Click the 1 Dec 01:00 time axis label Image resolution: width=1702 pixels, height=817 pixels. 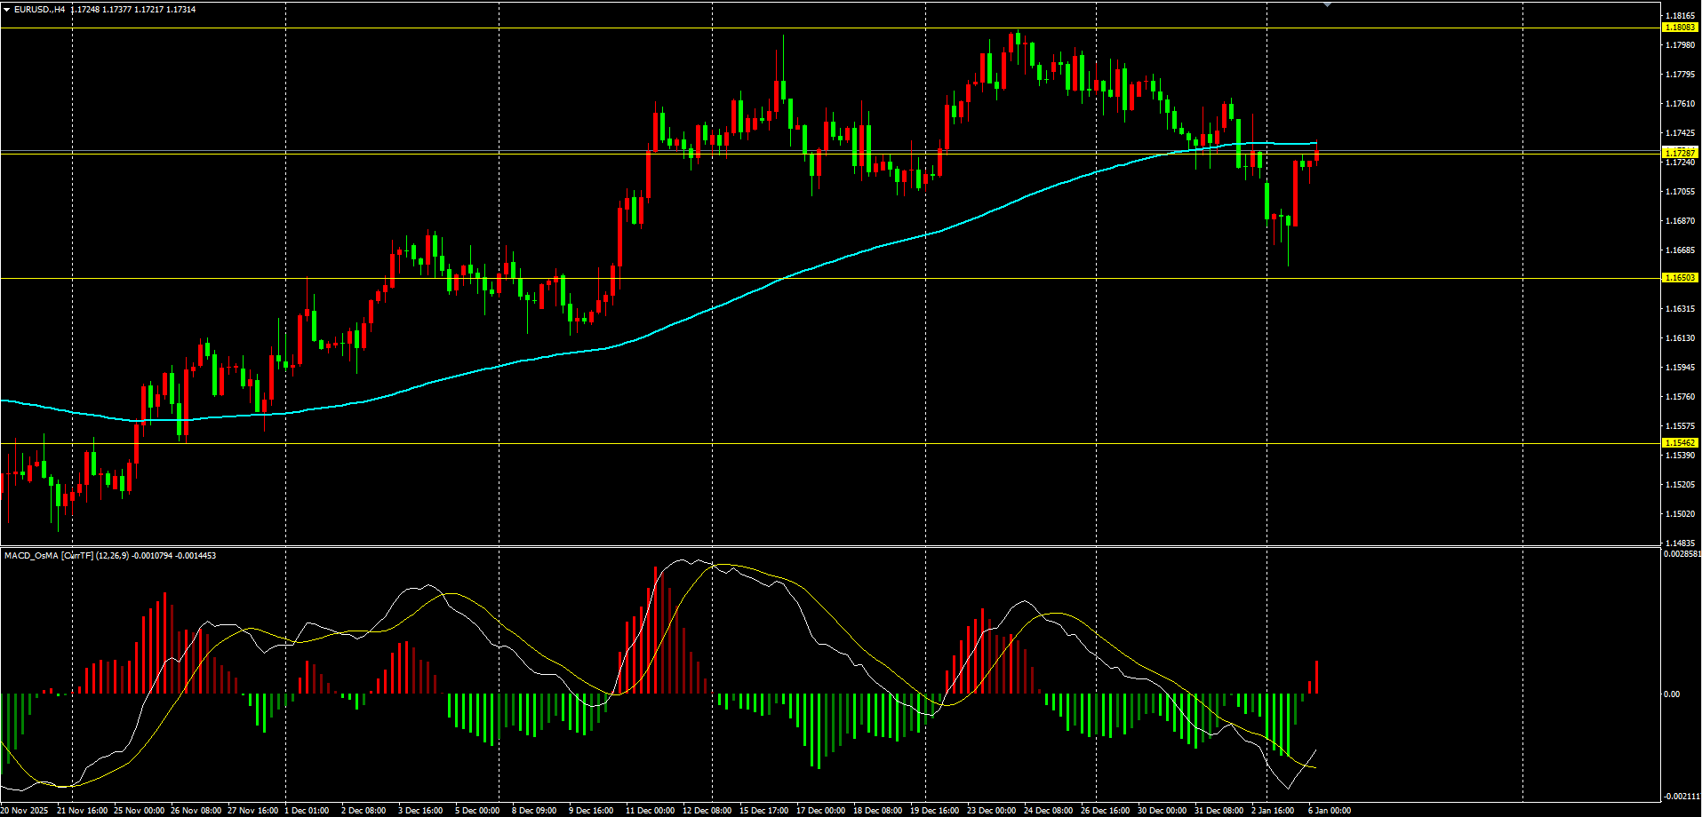(308, 811)
